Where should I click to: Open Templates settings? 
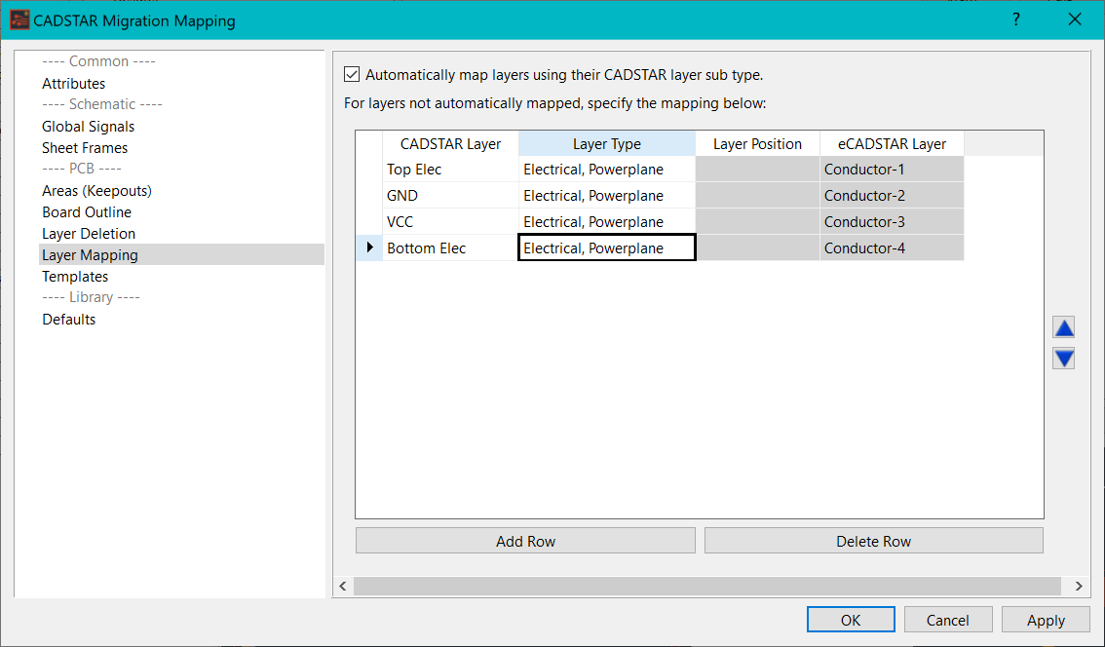point(75,277)
